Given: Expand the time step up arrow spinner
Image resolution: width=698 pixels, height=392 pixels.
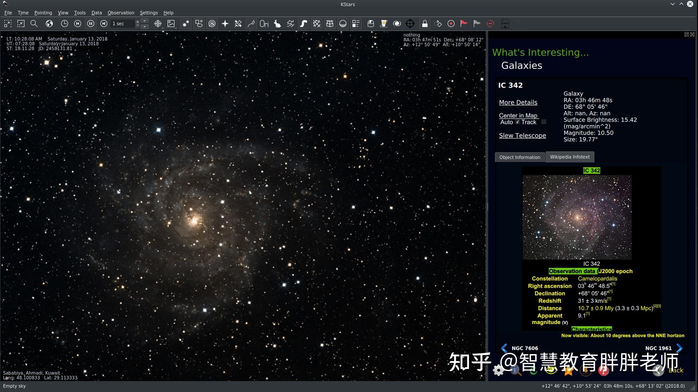Looking at the screenshot, I should (144, 21).
